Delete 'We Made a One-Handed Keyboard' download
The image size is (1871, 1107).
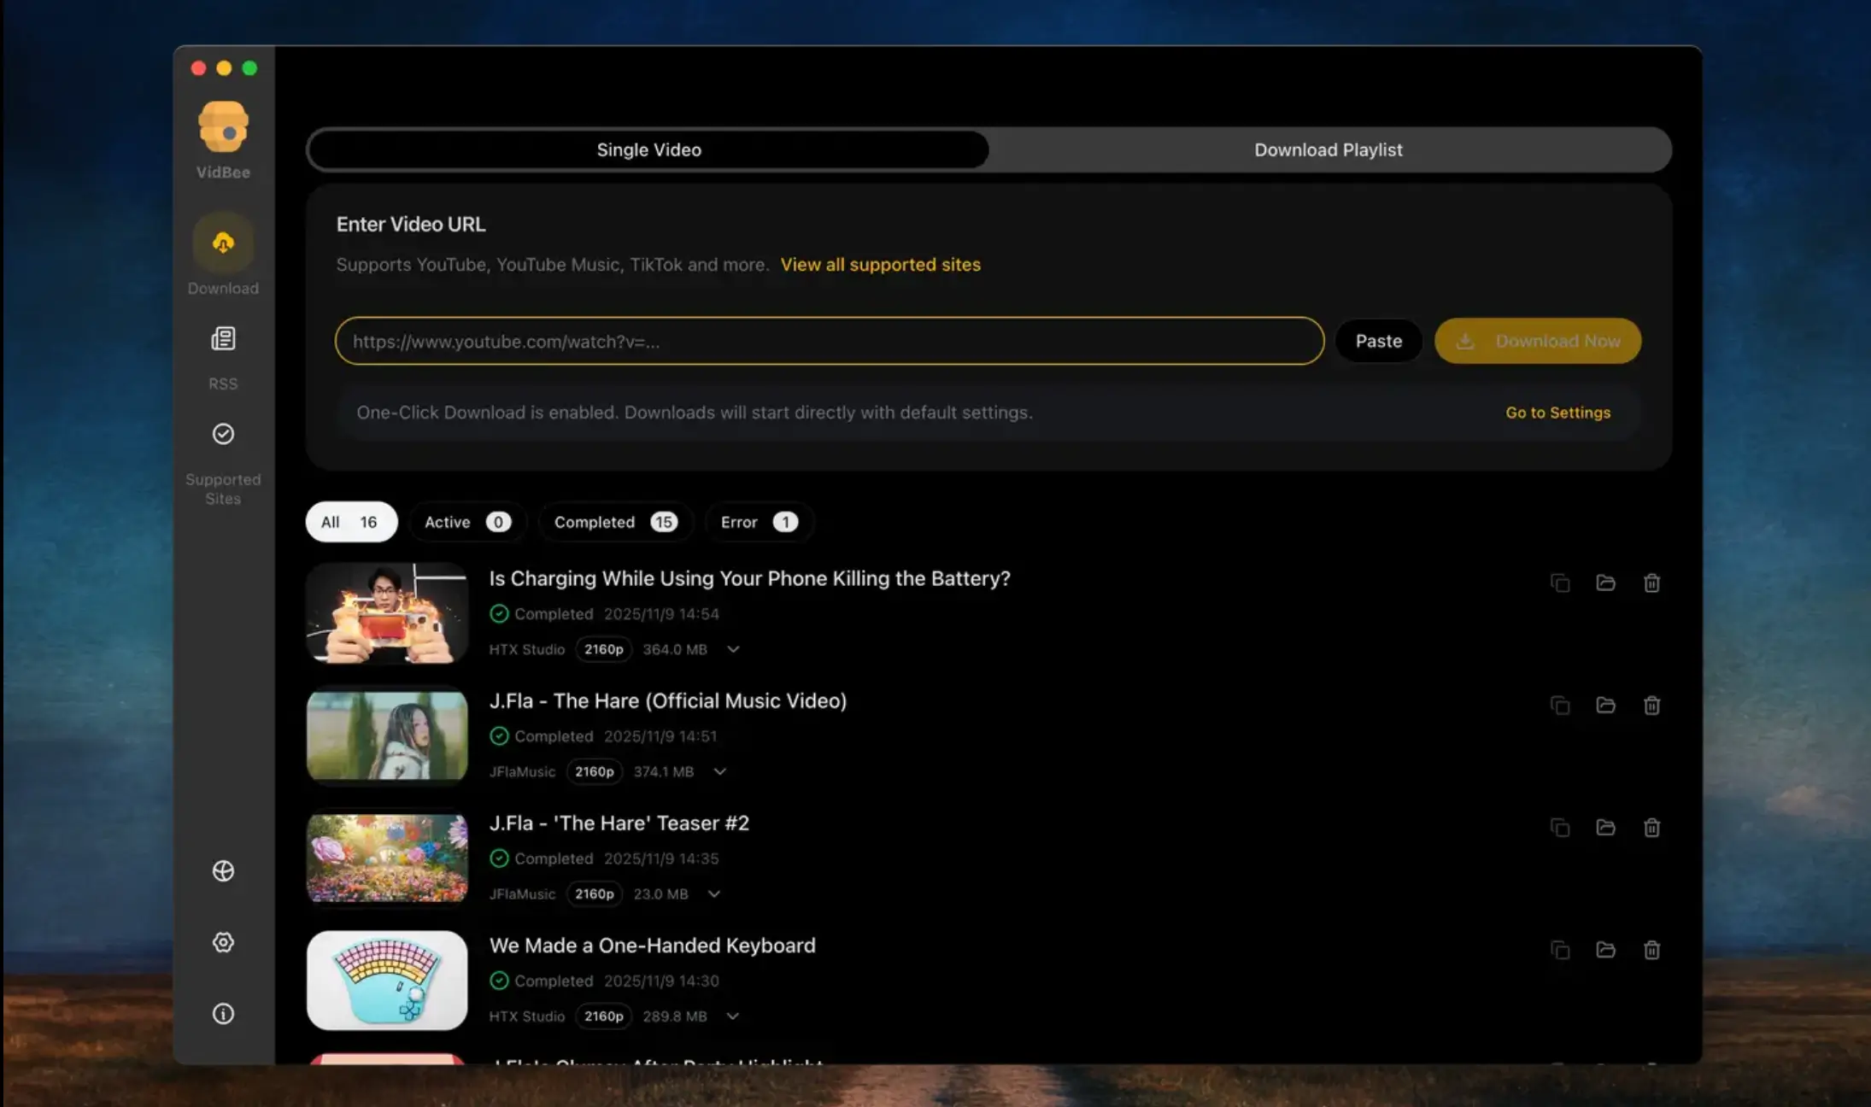click(1652, 950)
